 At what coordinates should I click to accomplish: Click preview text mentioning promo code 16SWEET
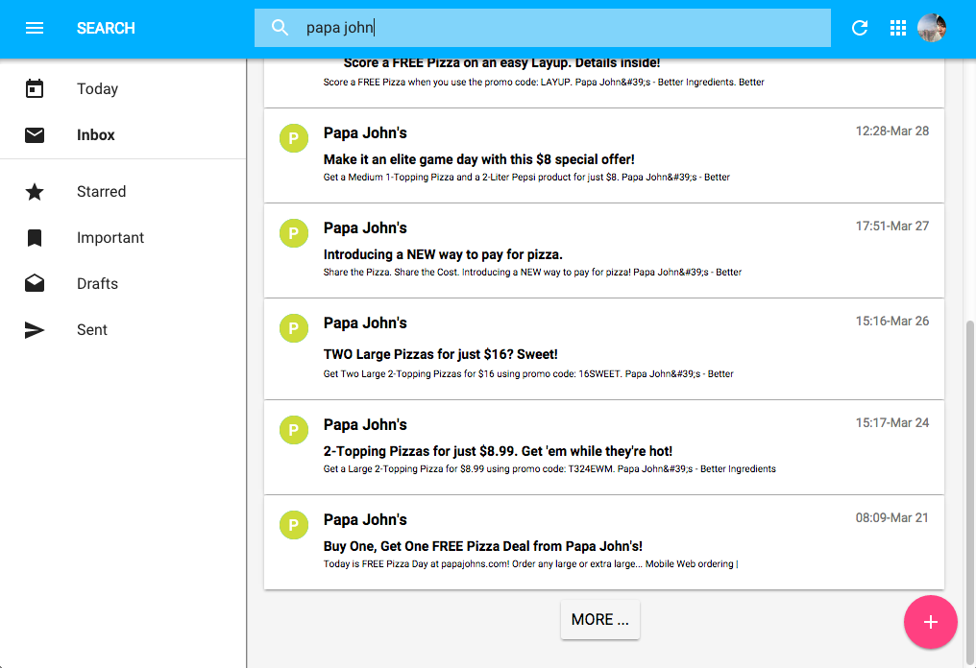(x=528, y=373)
